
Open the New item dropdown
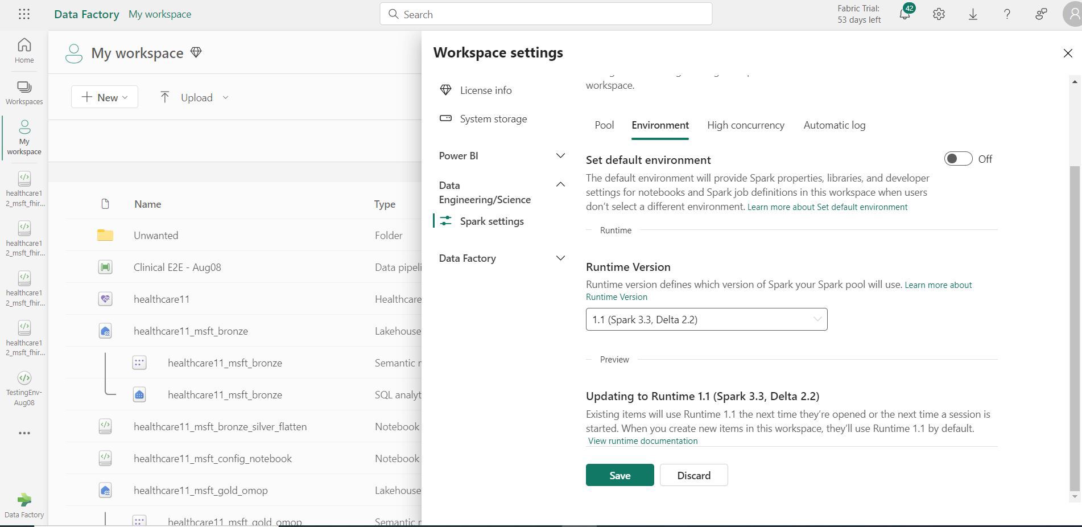tap(105, 97)
